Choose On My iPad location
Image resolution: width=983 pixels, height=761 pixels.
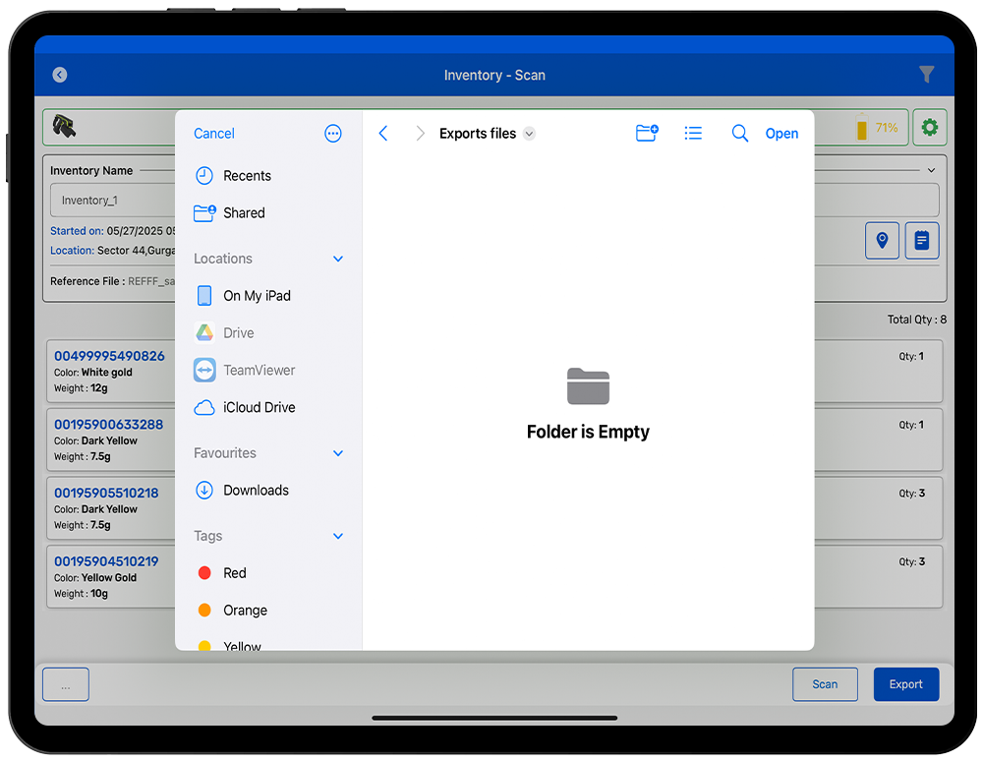[257, 296]
